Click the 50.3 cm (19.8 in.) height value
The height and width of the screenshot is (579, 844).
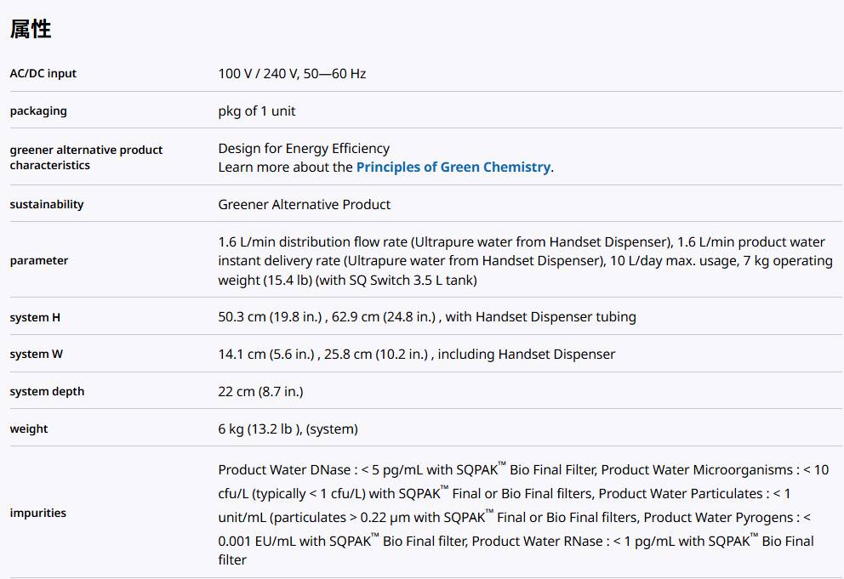pyautogui.click(x=271, y=317)
